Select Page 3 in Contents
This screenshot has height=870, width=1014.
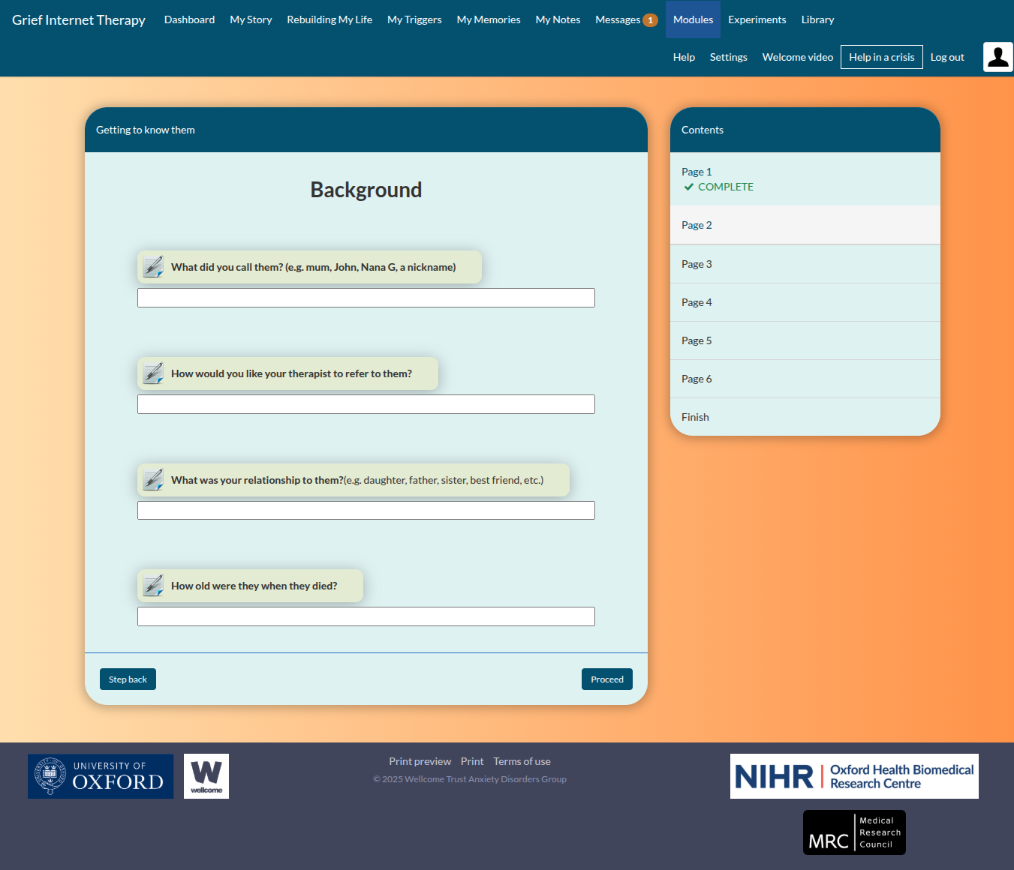pyautogui.click(x=697, y=264)
